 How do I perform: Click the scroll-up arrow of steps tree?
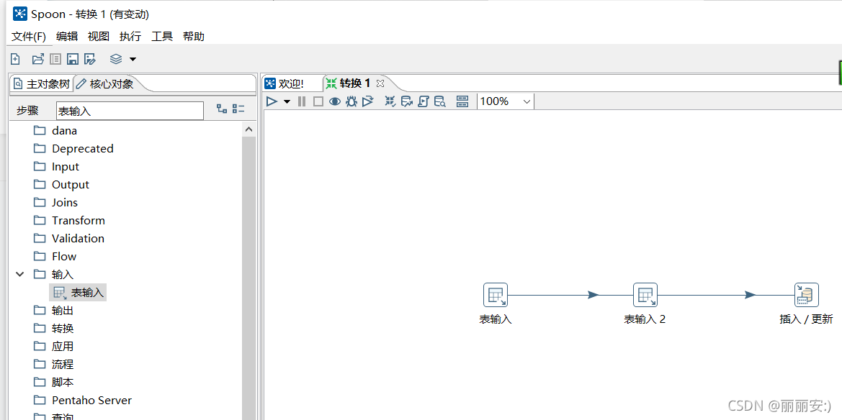coord(248,129)
